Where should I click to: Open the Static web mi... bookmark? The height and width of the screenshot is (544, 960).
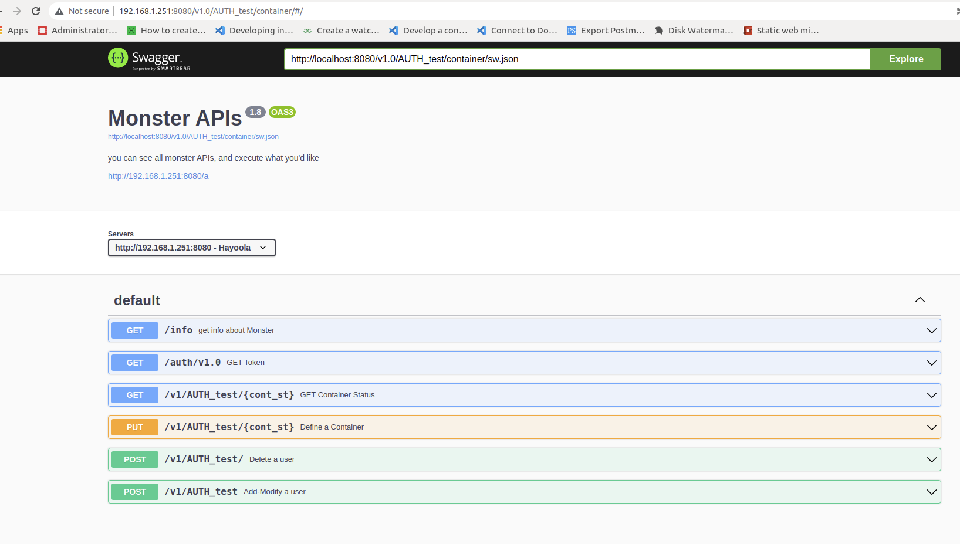[781, 31]
